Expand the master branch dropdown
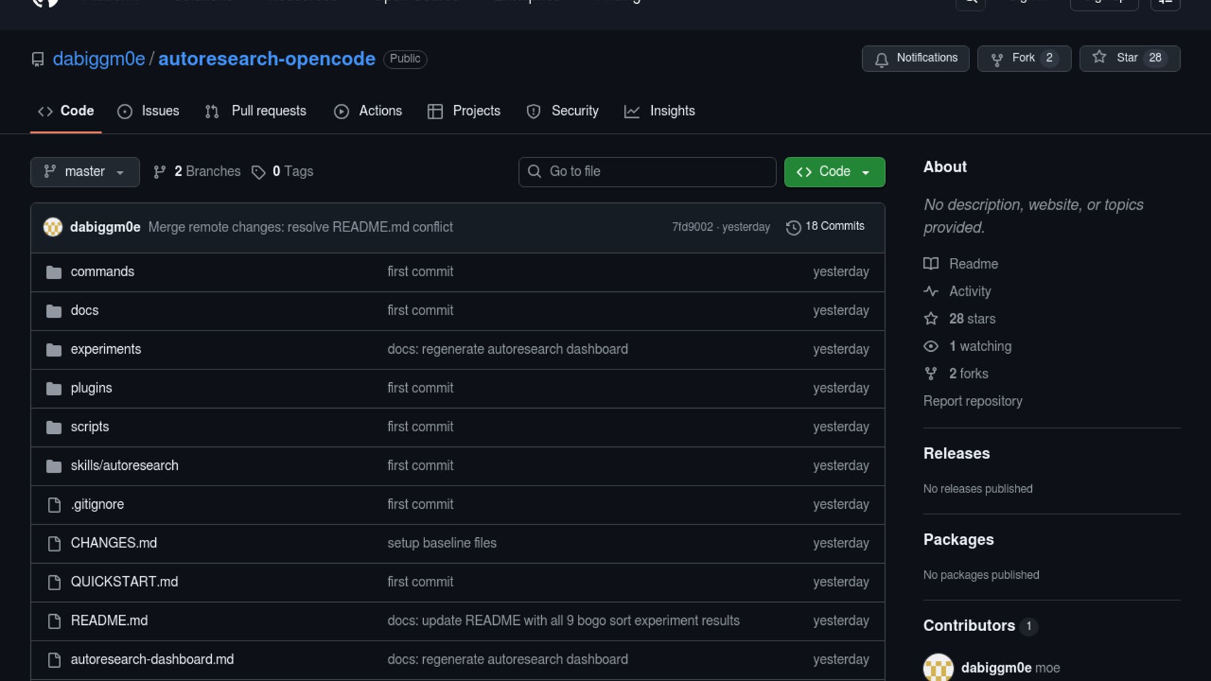 (x=85, y=172)
